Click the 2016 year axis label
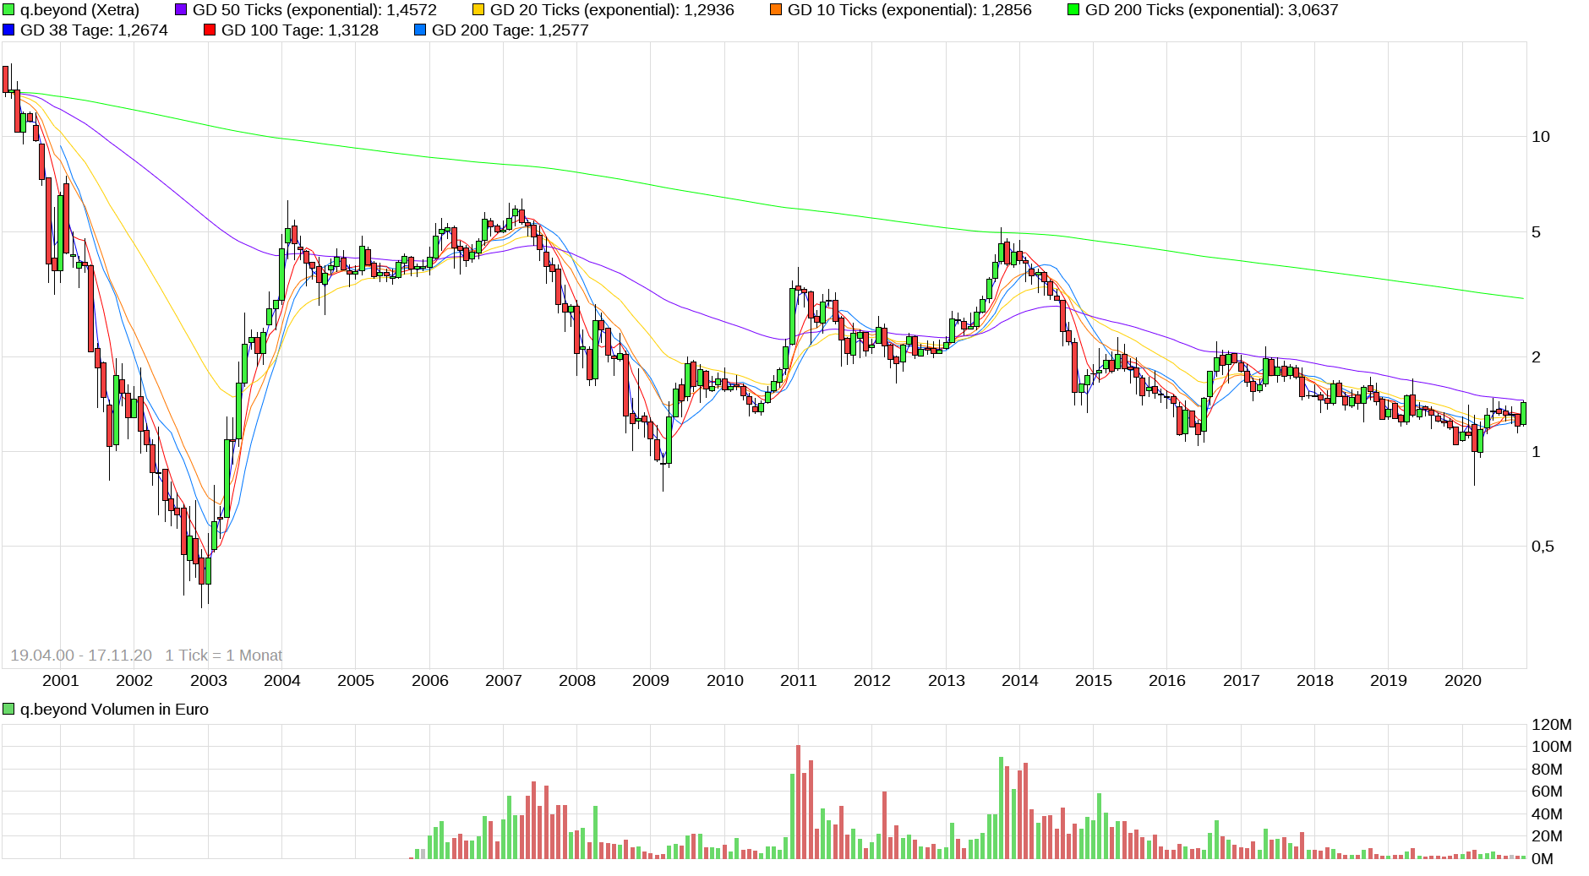This screenshot has width=1589, height=876. (1167, 681)
